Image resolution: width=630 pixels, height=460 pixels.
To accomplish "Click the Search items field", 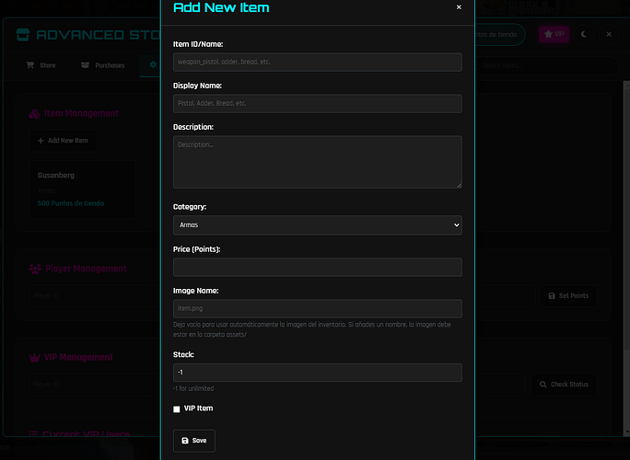I will (x=546, y=65).
